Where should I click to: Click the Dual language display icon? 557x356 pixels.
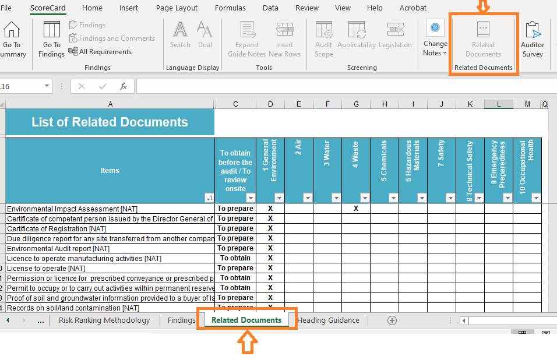coord(205,35)
